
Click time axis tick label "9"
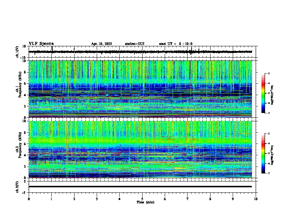pyautogui.click(x=233, y=199)
